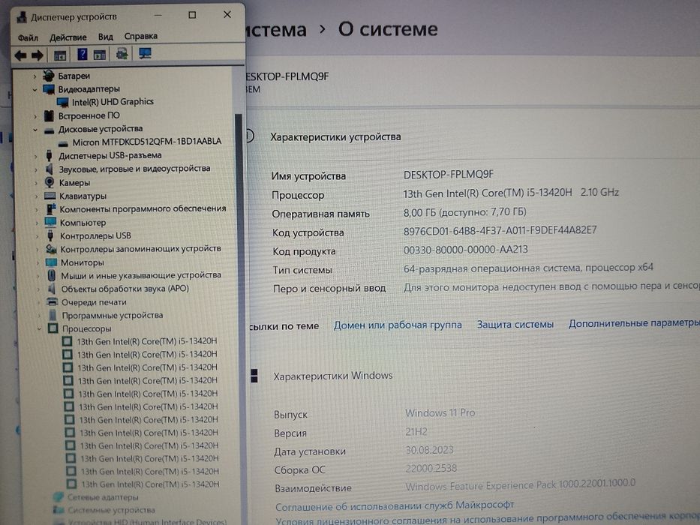Collapse the Дисковые устройства node
This screenshot has width=700, height=525.
point(36,130)
